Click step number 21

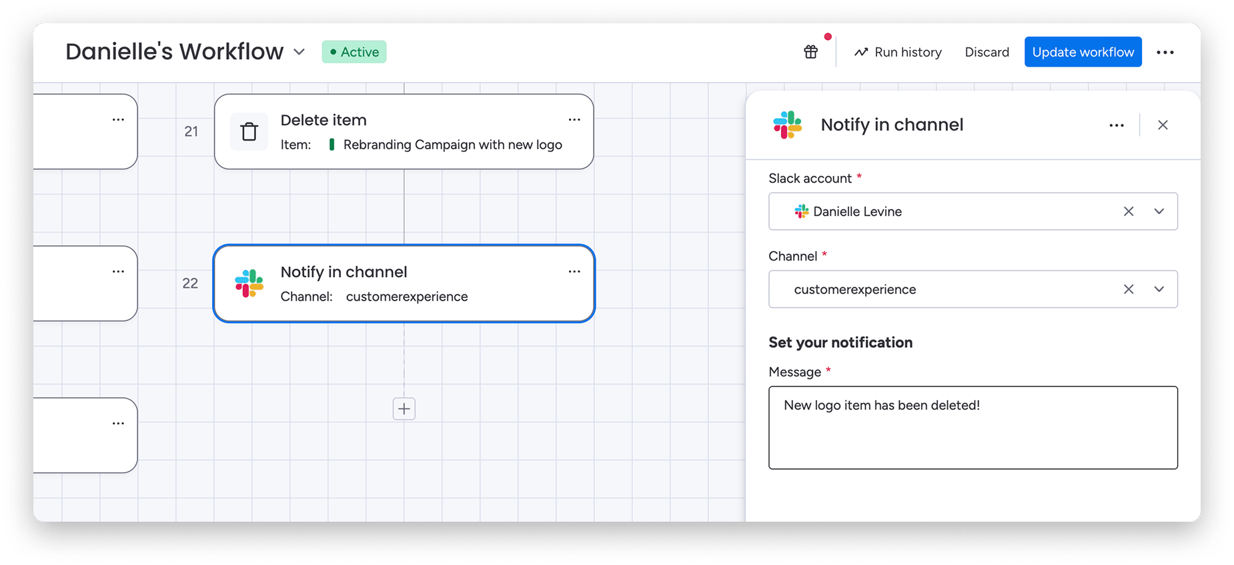tap(191, 131)
